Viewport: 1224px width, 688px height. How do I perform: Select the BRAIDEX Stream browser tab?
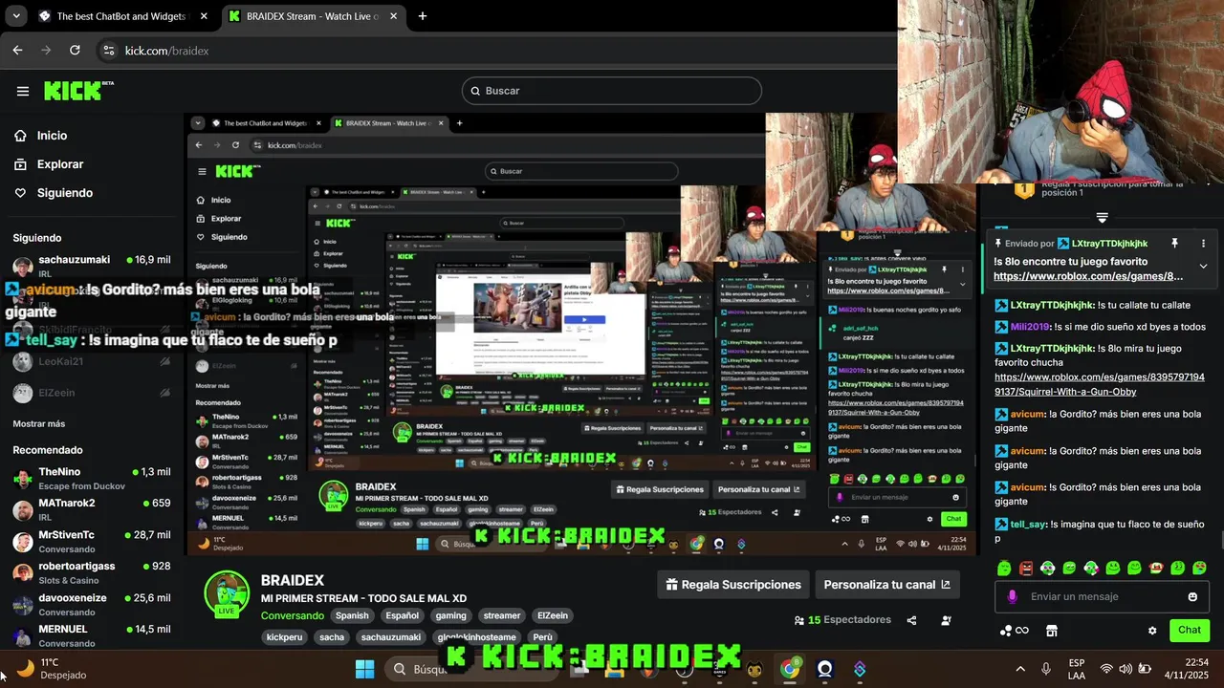click(314, 16)
